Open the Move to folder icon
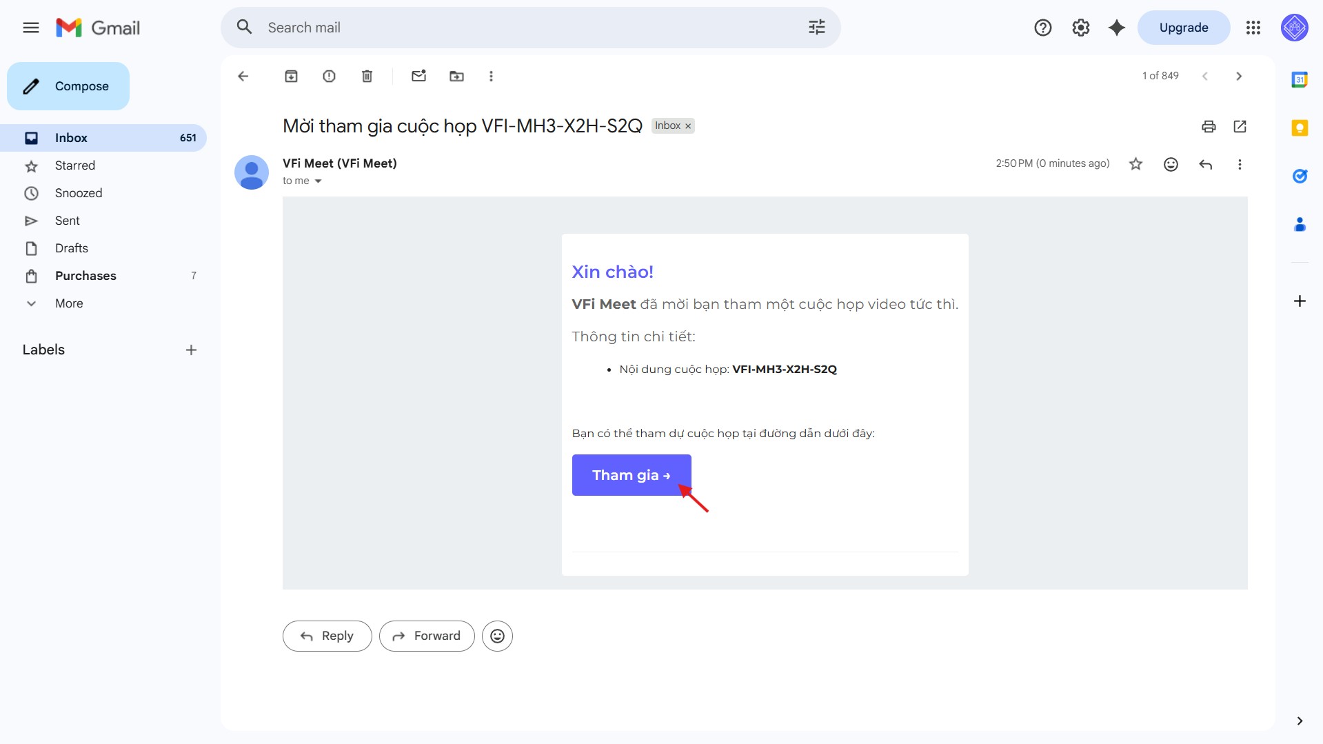The image size is (1323, 744). tap(456, 77)
